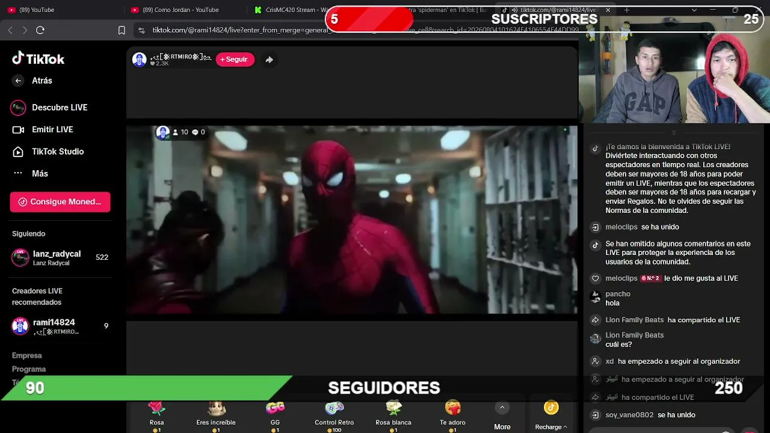Screen dimensions: 770x433
Task: Send the GG gift
Action: [x=275, y=416]
